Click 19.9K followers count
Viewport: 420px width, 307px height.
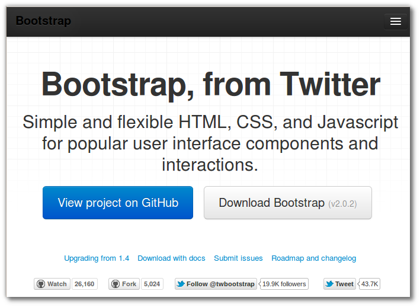284,284
